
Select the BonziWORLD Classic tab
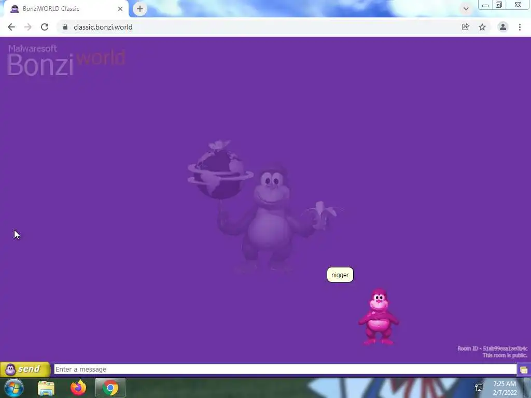coord(66,9)
